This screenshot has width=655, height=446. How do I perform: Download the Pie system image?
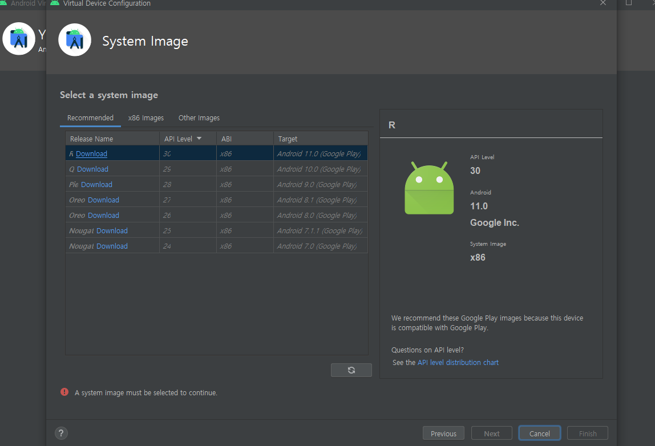tap(96, 185)
